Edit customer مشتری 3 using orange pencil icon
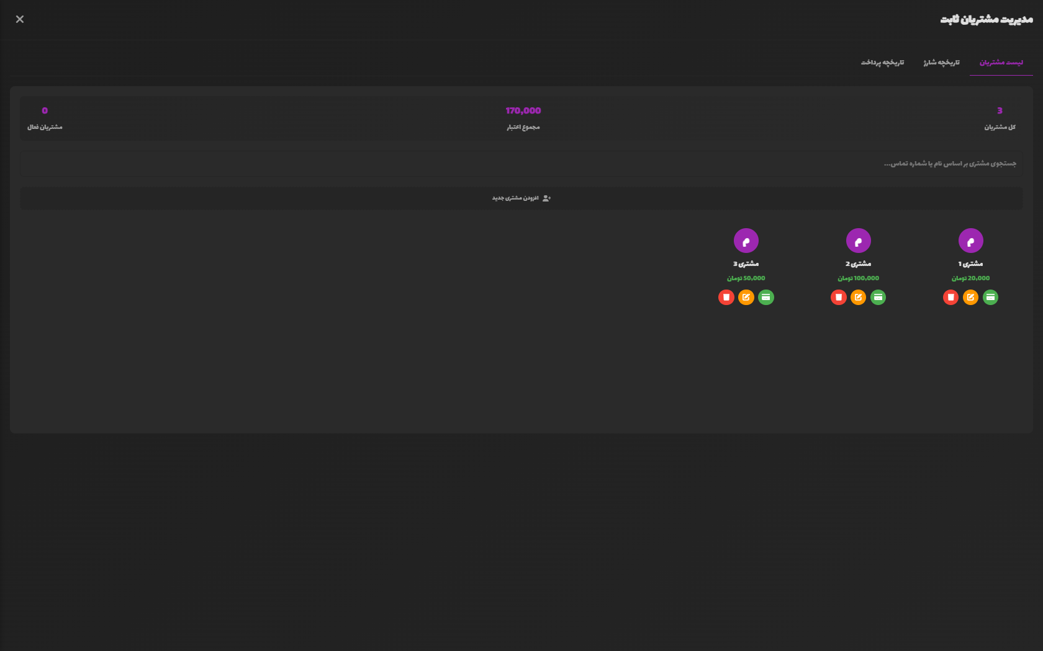This screenshot has width=1043, height=651. [x=746, y=298]
